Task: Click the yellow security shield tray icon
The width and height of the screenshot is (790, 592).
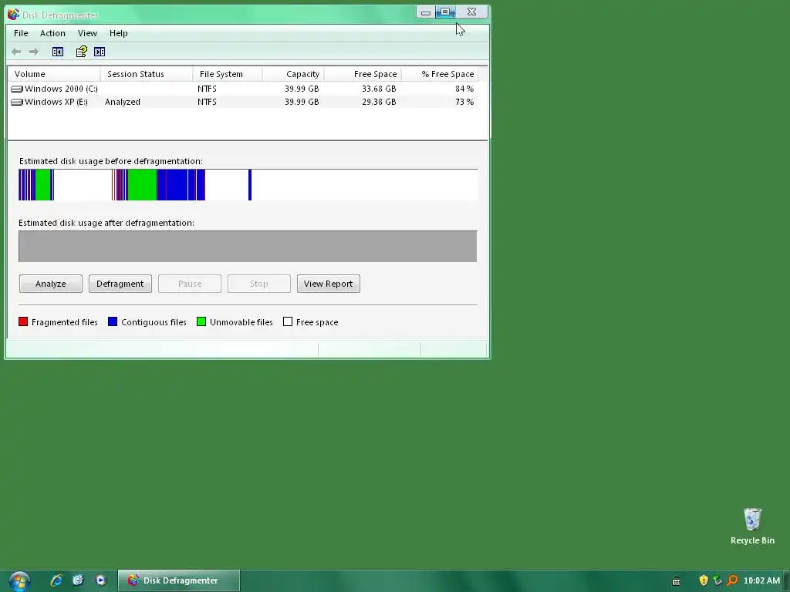Action: tap(704, 580)
